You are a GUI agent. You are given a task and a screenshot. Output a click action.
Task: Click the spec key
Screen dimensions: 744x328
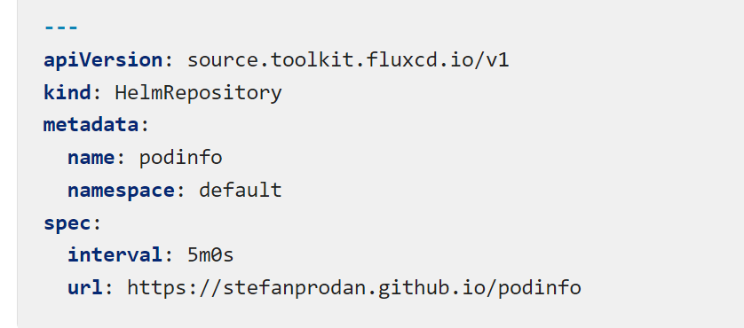pyautogui.click(x=67, y=224)
